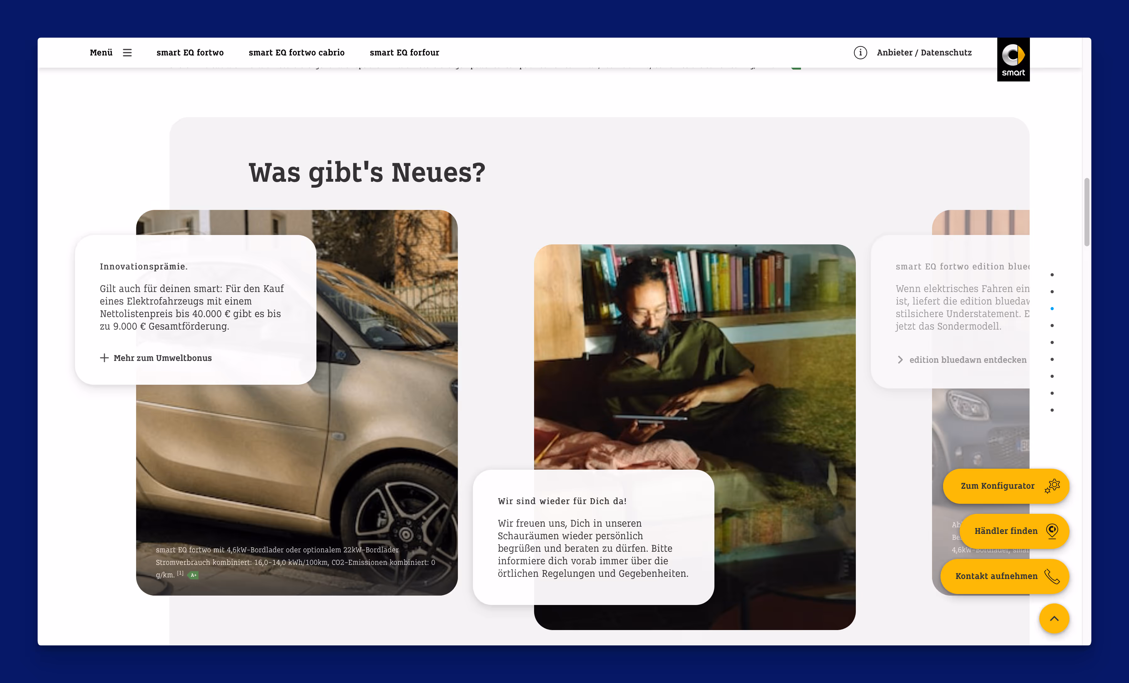Switch to the smart EQ fortwo cabrio tab
The image size is (1129, 683).
click(296, 52)
